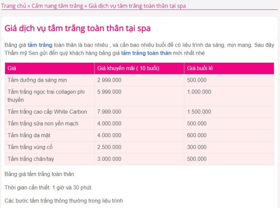Open the 'tắm trắng toàn thân' bold link
This screenshot has width=280, height=208.
click(x=146, y=53)
